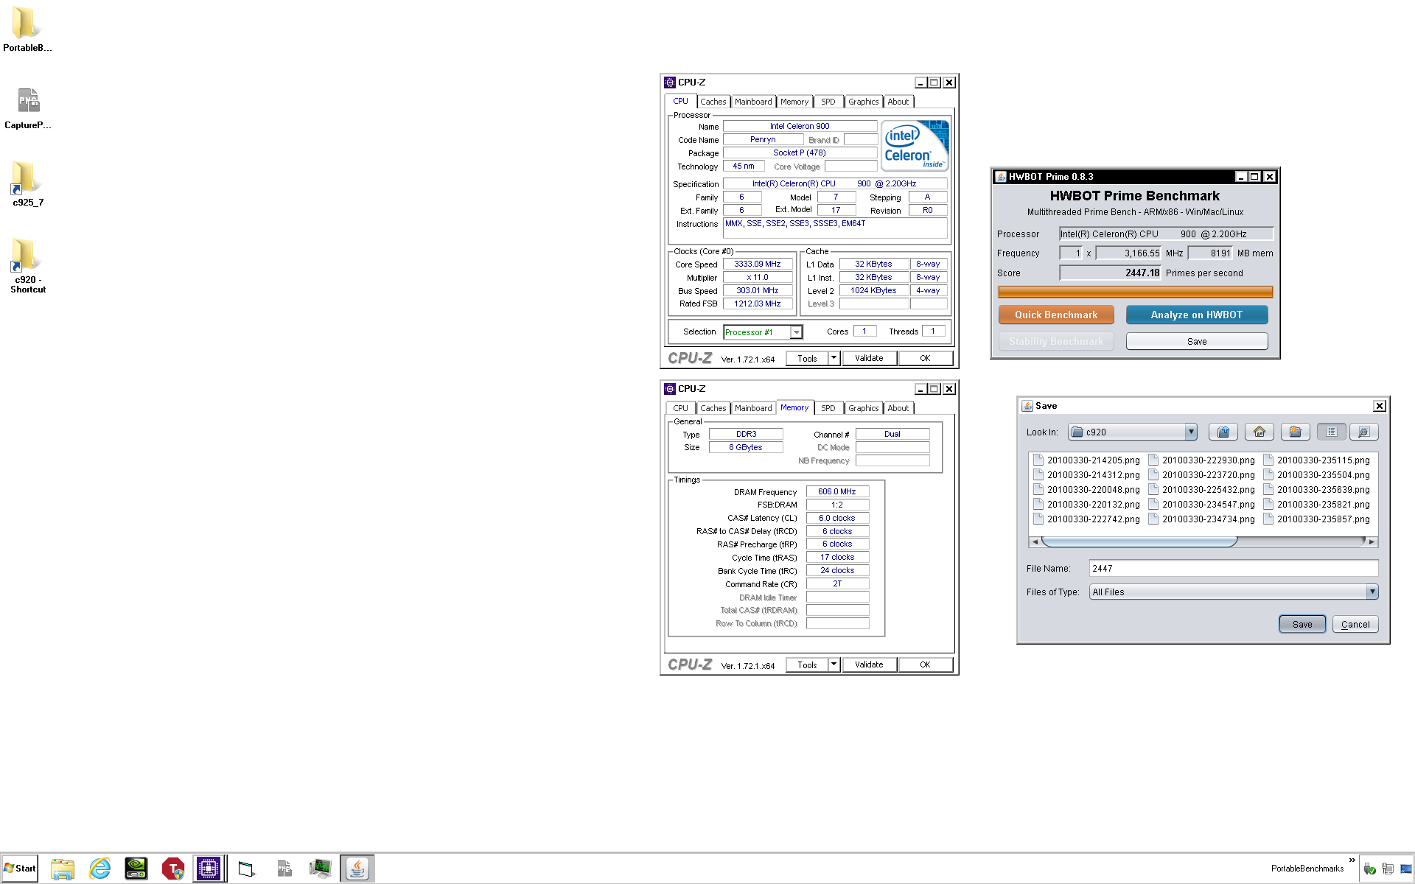Click the orange HWBOT progress bar
Image resolution: width=1415 pixels, height=884 pixels.
tap(1135, 292)
